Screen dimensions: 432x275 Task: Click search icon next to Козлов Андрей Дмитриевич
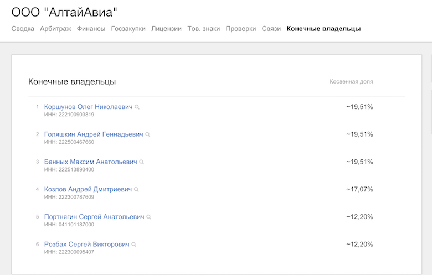point(136,190)
